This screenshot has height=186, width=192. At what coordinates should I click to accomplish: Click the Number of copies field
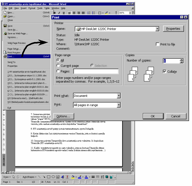pos(171,61)
